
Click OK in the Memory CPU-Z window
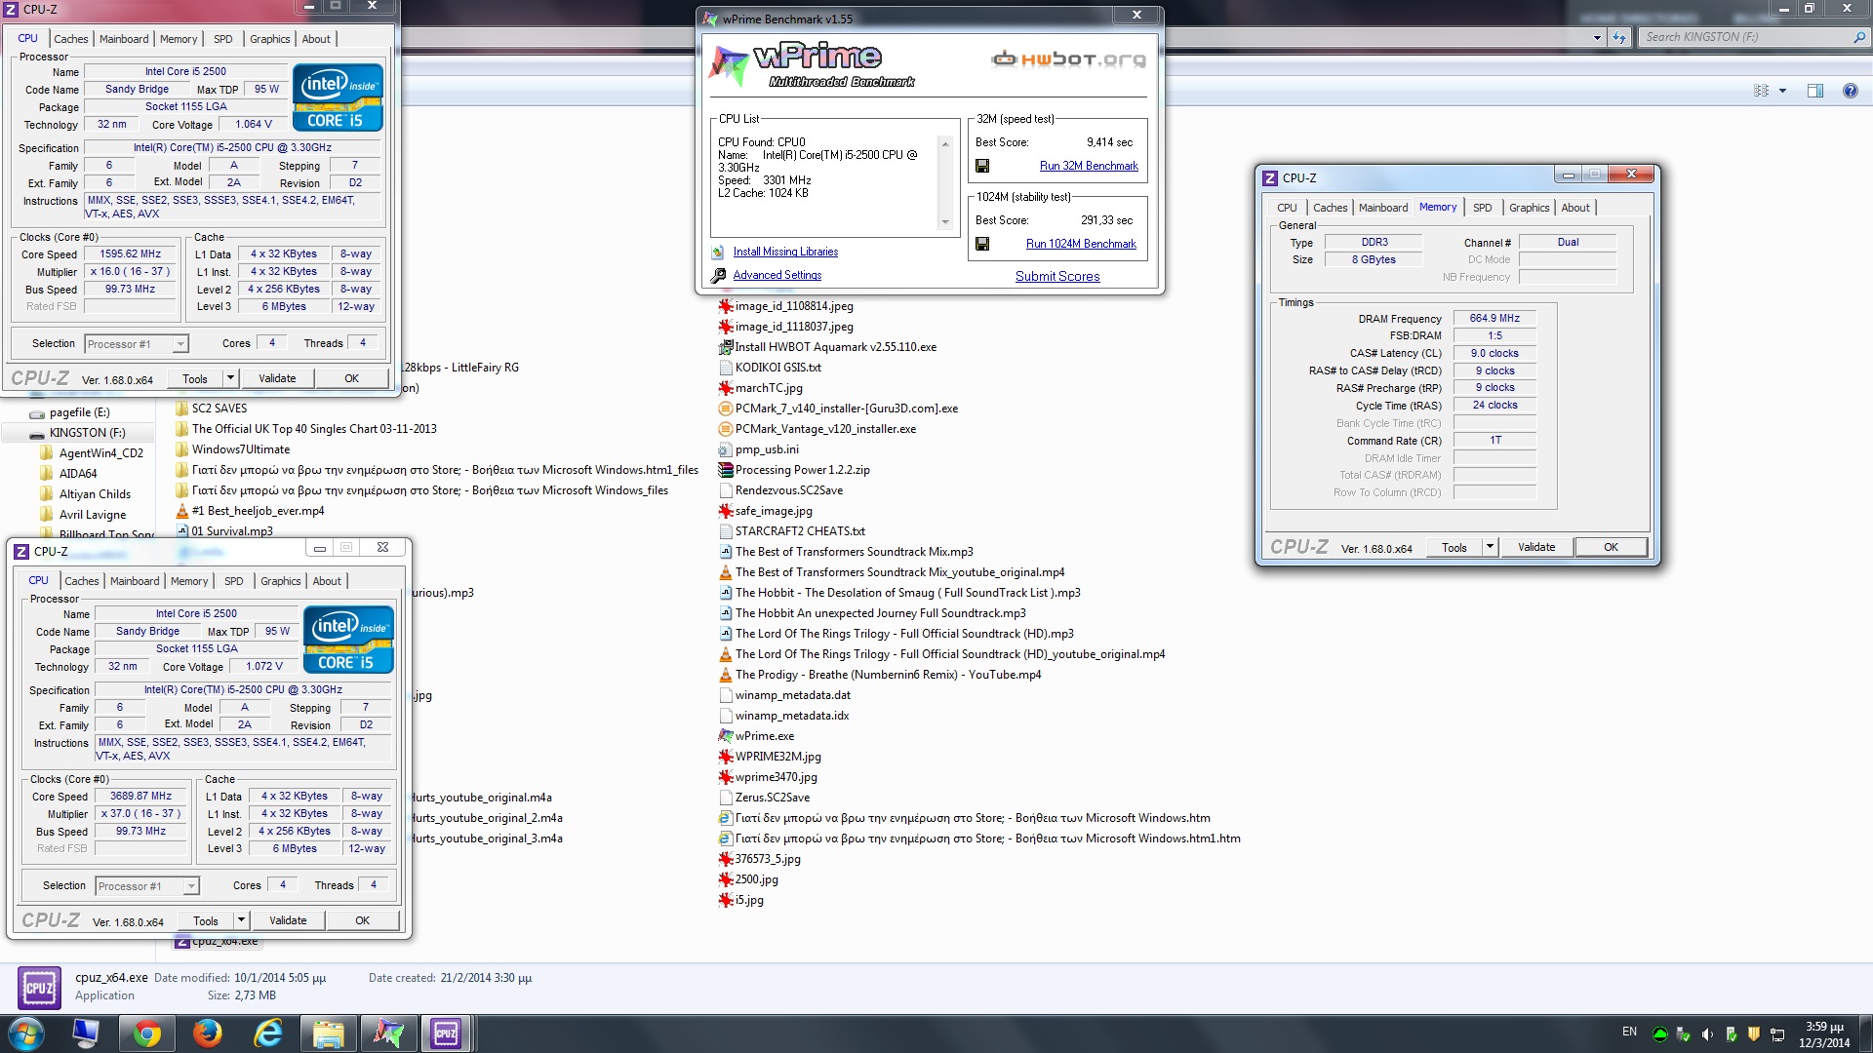[x=1611, y=547]
